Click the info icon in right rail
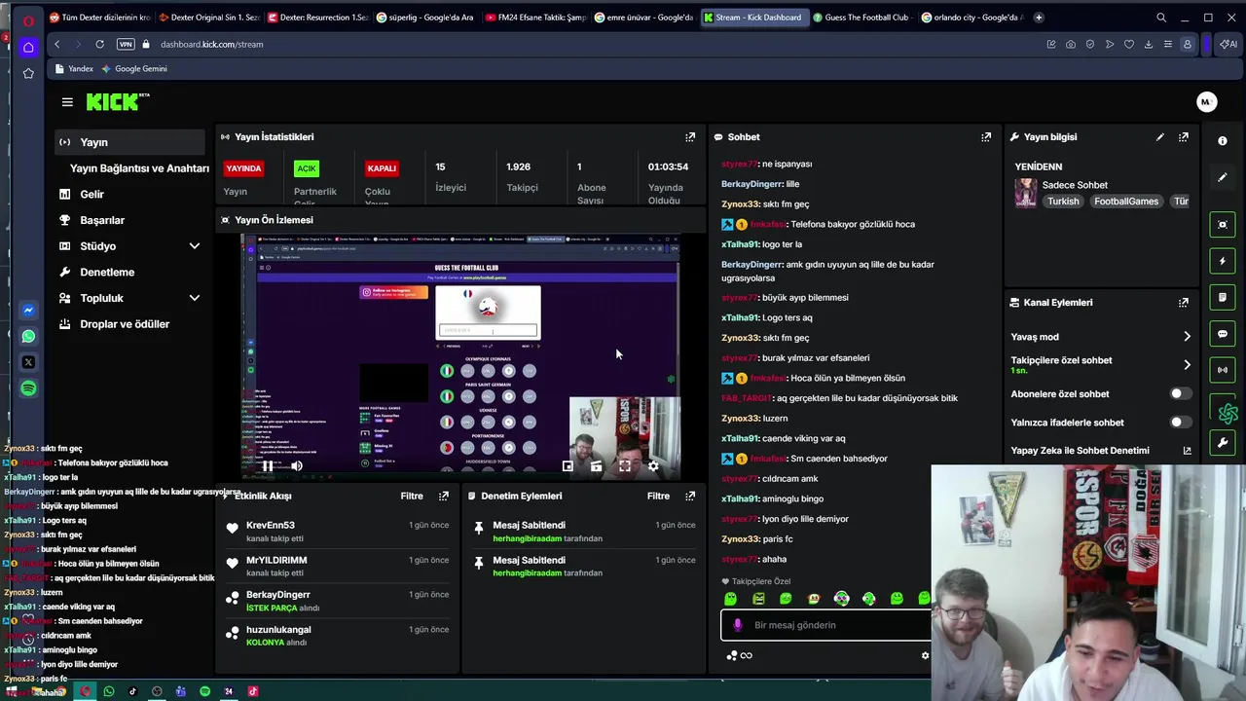 [x=1223, y=141]
